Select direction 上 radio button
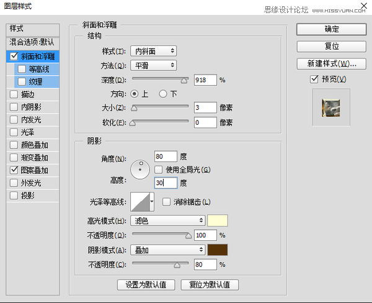This screenshot has height=303, width=372. 135,94
